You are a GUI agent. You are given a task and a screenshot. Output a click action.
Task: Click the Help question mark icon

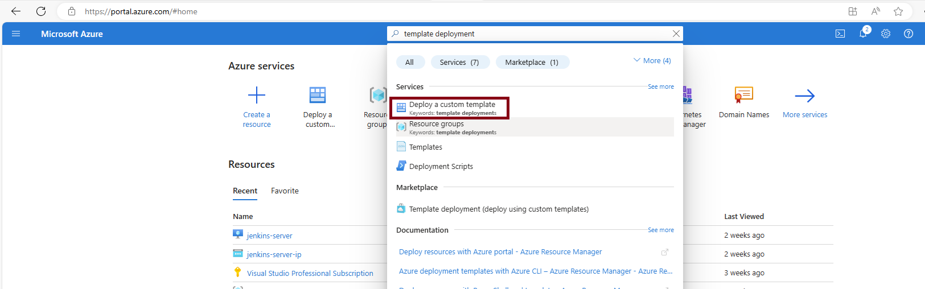908,34
